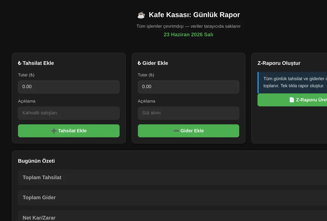The width and height of the screenshot is (327, 221).
Task: Click the subtitle 'Tüm işlemler çevrimdışı' text
Action: [x=160, y=26]
